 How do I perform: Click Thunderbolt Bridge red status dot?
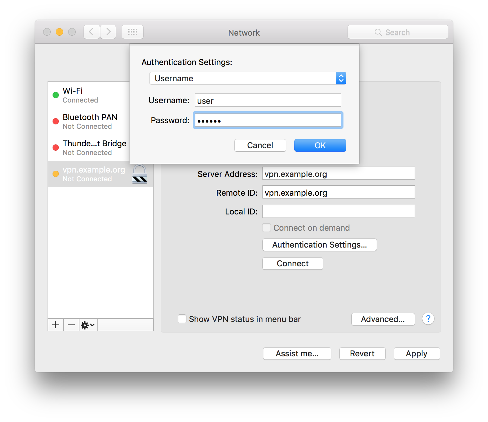point(56,148)
